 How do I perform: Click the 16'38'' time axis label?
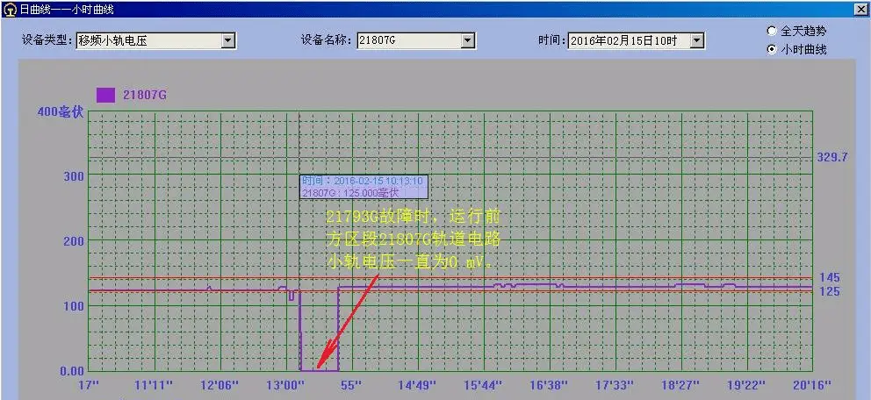[548, 385]
